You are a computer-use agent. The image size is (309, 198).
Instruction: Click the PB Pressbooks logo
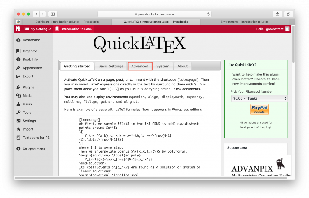[x=18, y=29]
